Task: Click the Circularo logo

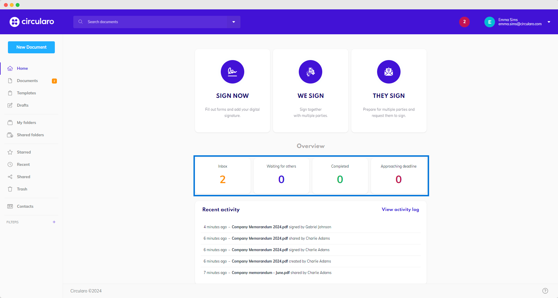Action: [32, 22]
